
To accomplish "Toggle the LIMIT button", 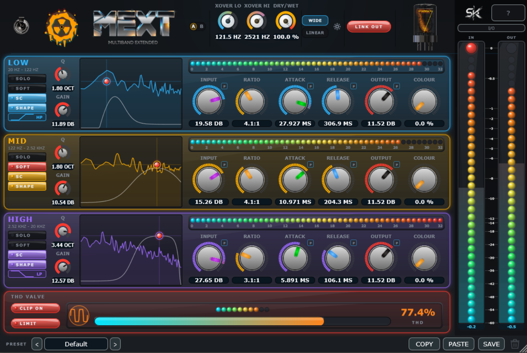I will 35,324.
